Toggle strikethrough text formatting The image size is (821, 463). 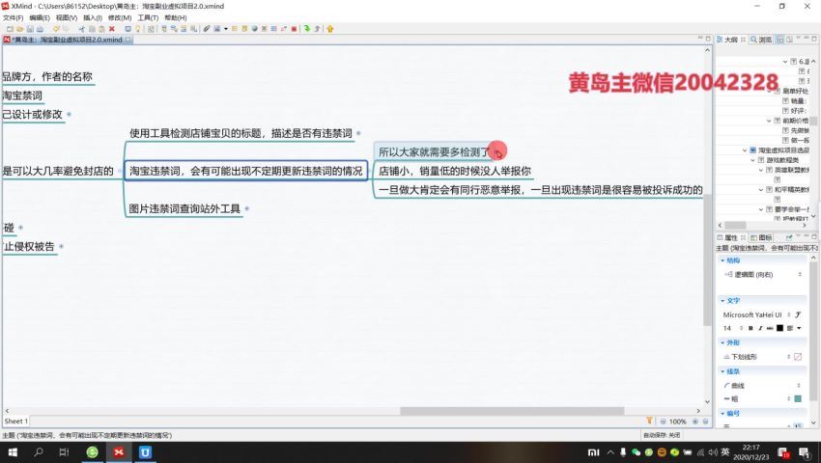click(x=770, y=328)
